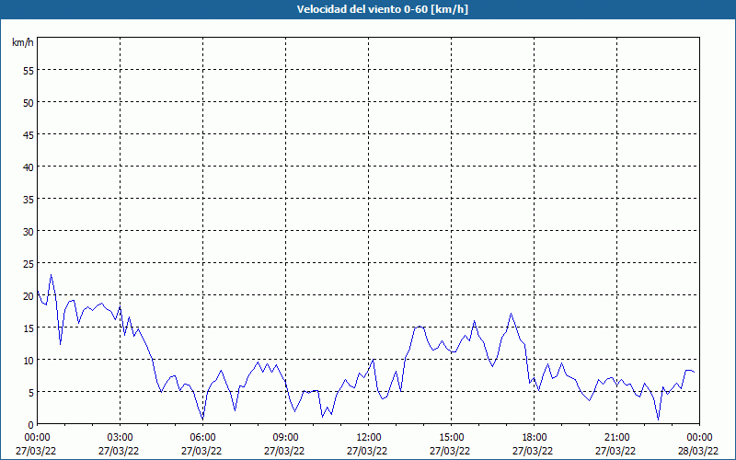Select the '35' value on the speed axis
This screenshot has width=736, height=460.
pos(29,200)
